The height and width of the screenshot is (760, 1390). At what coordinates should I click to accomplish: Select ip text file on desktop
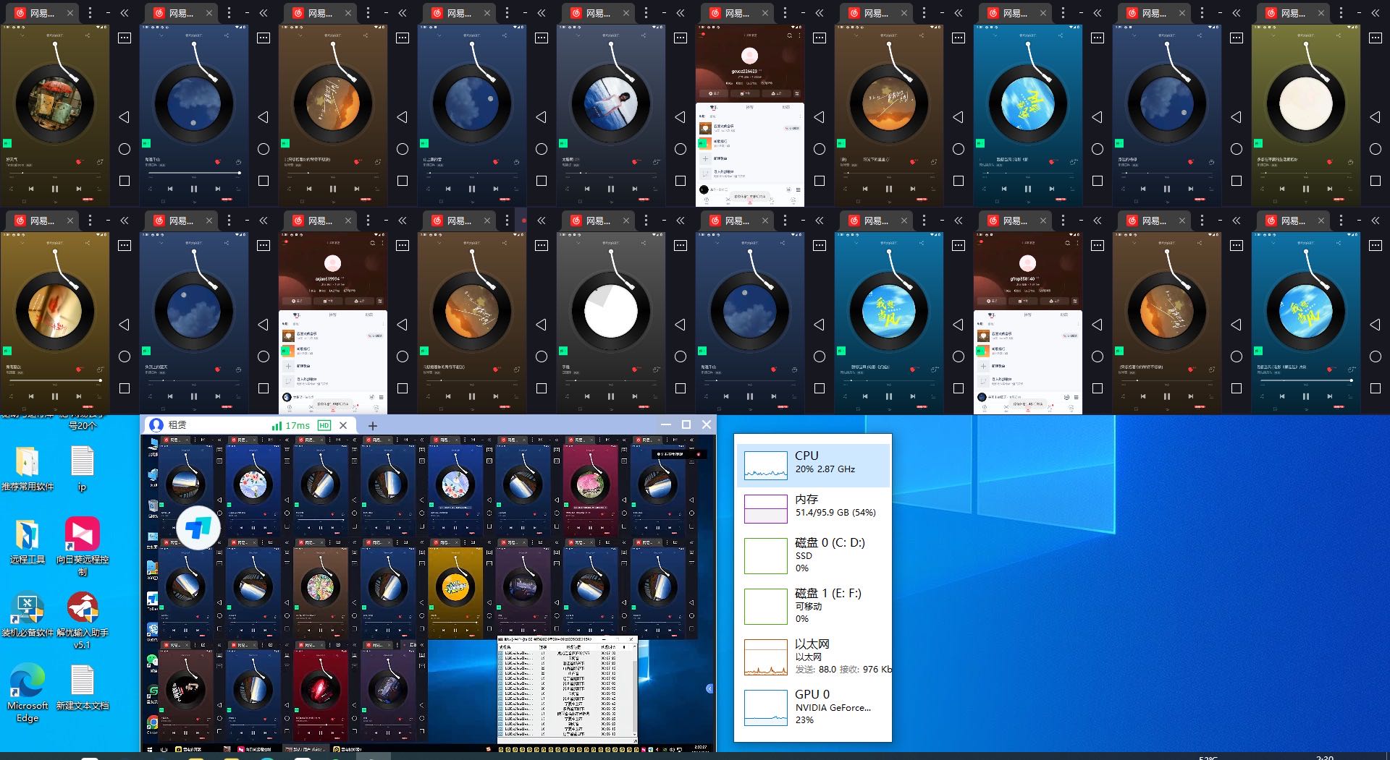(x=83, y=469)
